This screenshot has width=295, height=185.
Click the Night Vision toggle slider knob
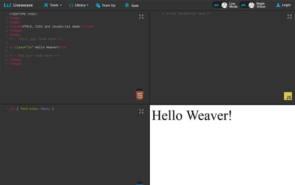point(252,5)
